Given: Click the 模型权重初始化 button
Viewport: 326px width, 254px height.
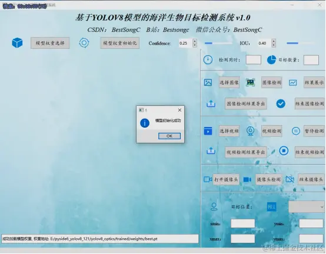Looking at the screenshot, I should point(120,43).
